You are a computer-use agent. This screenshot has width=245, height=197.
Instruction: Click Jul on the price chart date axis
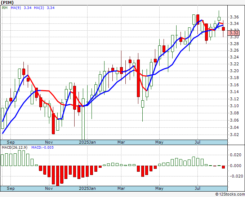pos(198,142)
